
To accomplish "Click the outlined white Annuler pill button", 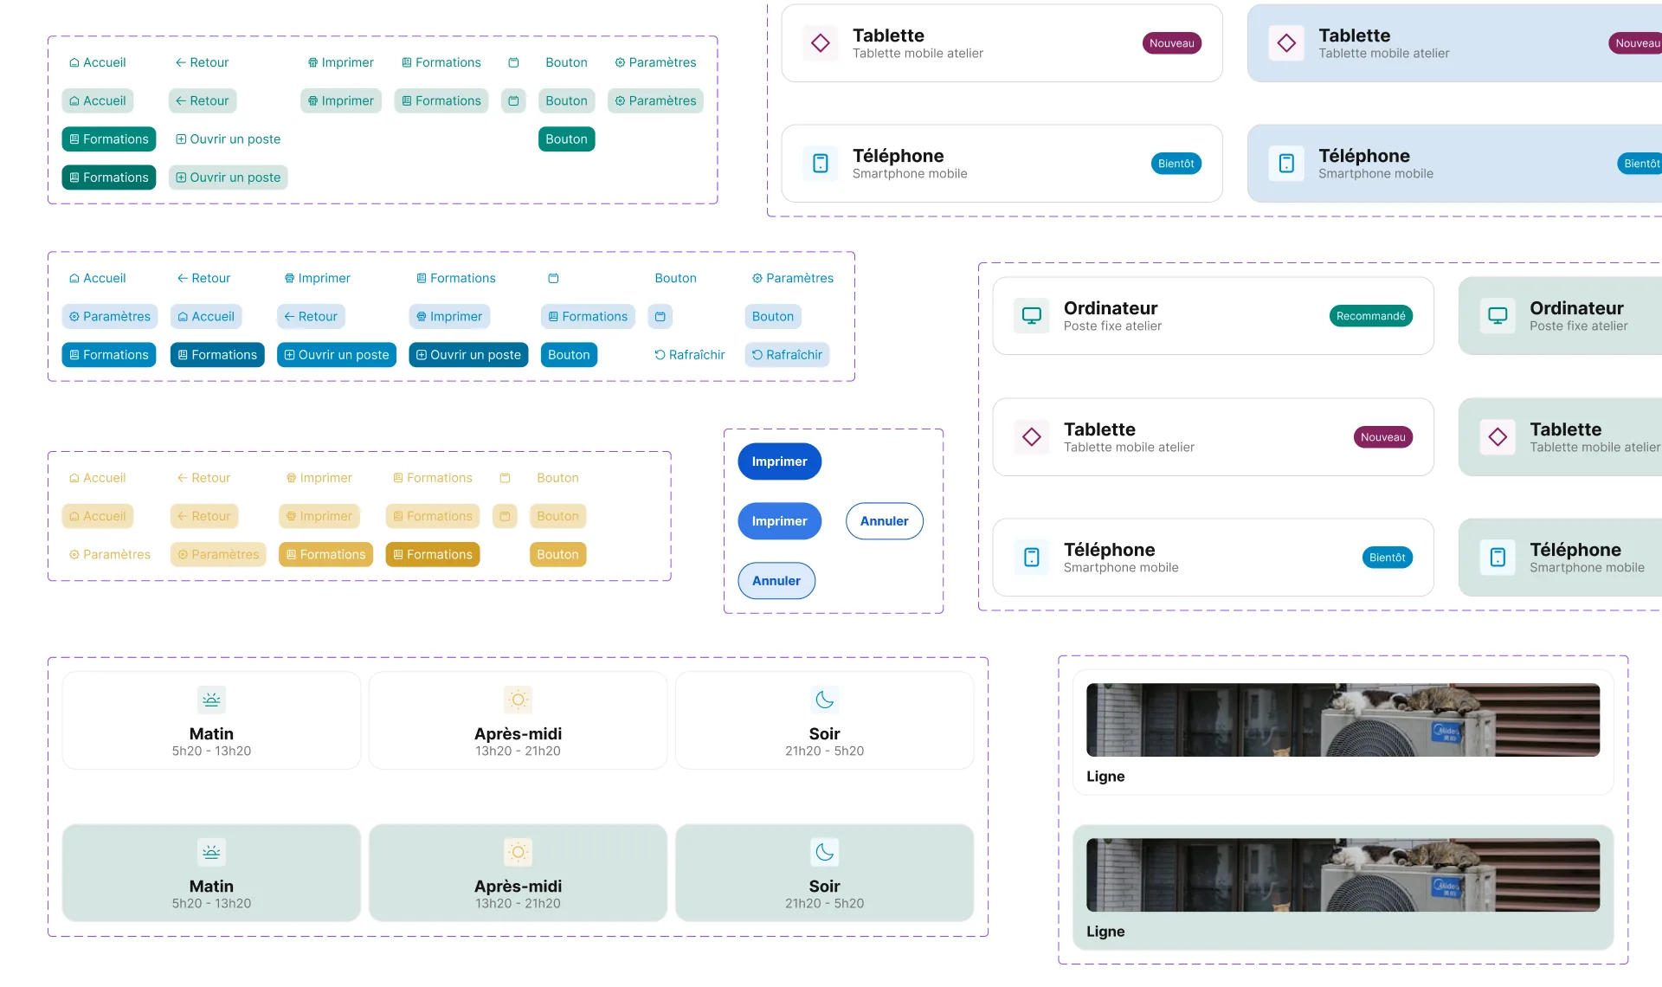I will 885,521.
